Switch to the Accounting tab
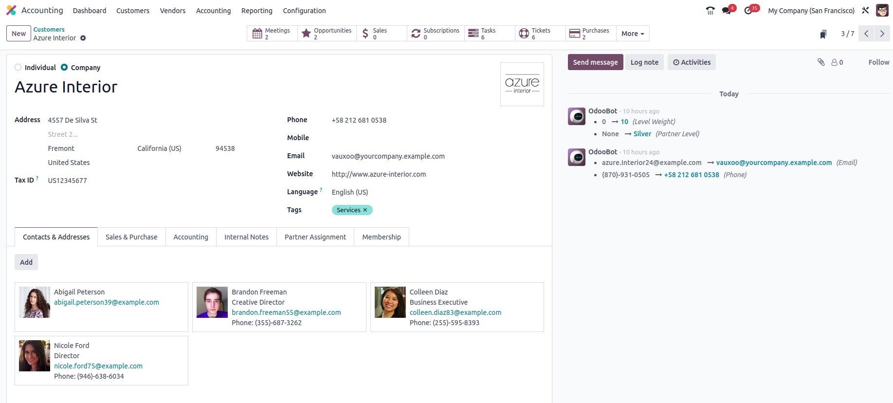This screenshot has width=893, height=403. coord(191,237)
